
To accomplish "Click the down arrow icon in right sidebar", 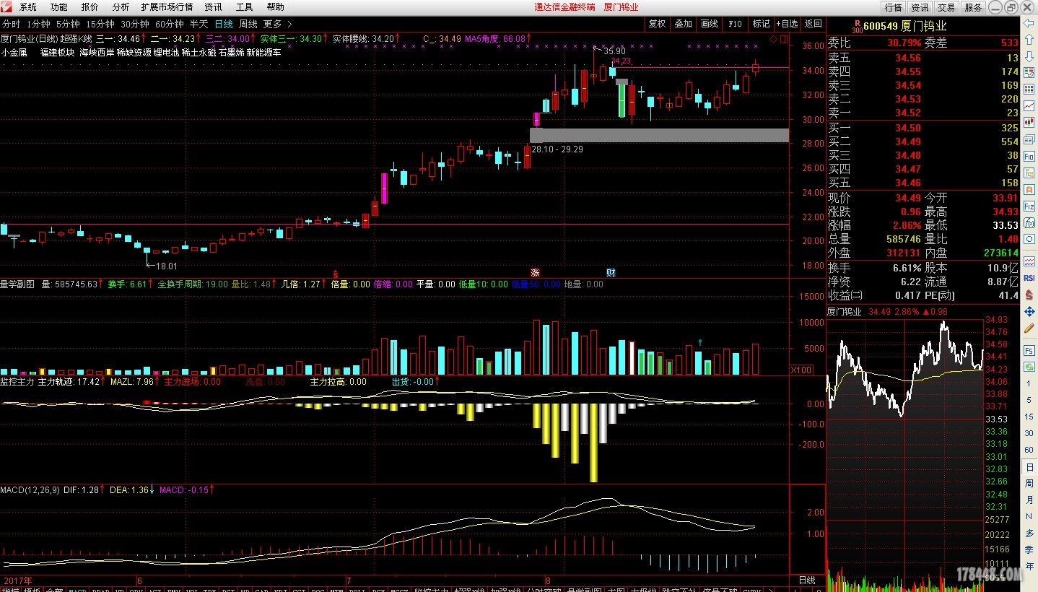I will coord(1029,56).
